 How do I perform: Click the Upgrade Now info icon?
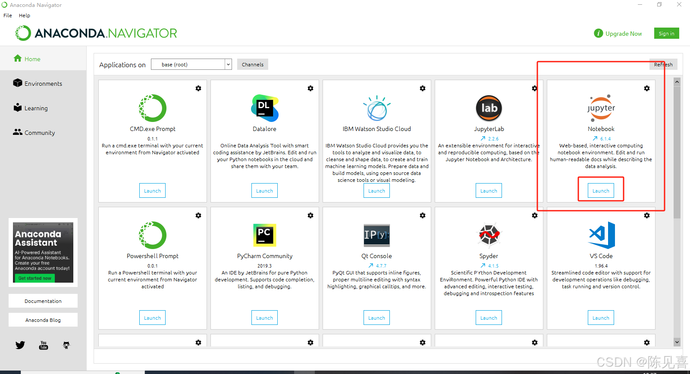[x=598, y=33]
